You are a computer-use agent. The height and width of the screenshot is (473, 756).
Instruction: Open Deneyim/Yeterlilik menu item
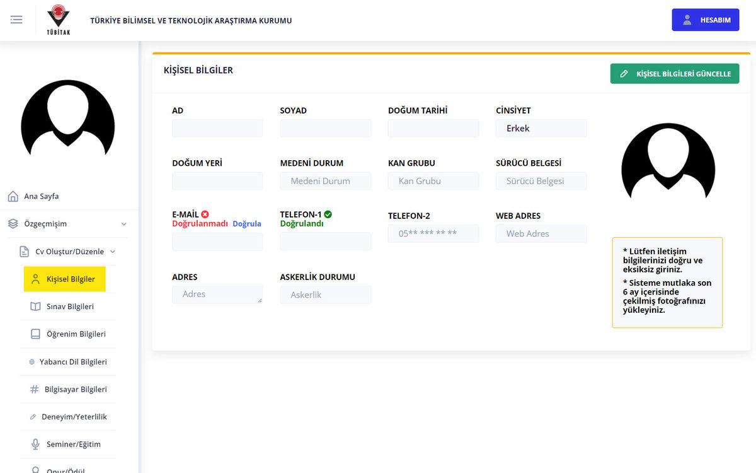coord(74,417)
